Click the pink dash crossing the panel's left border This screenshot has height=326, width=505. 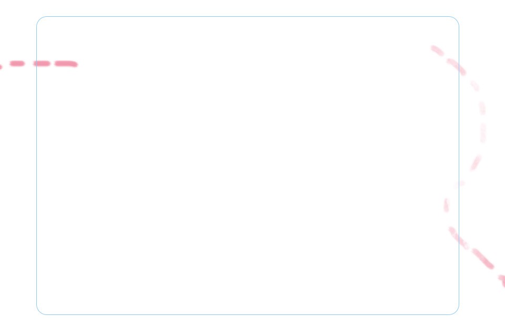42,64
